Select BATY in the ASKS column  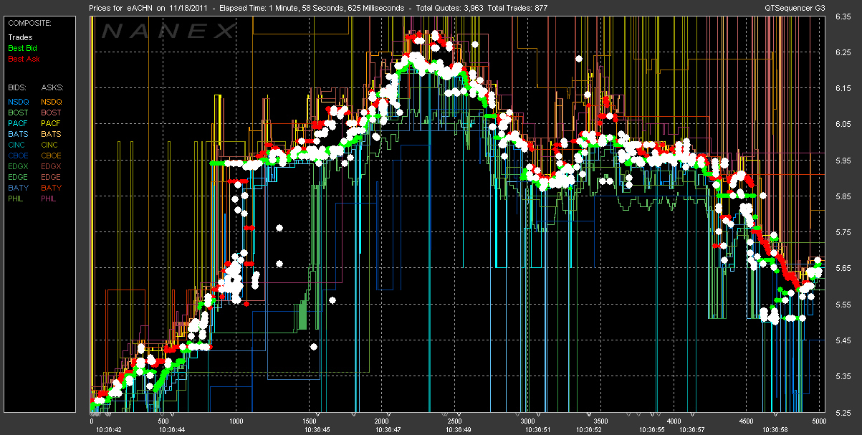[52, 188]
